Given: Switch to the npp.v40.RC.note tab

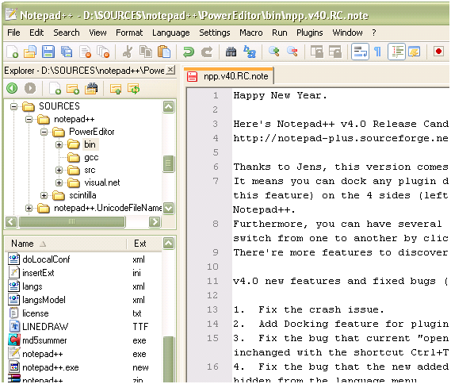Looking at the screenshot, I should point(228,76).
